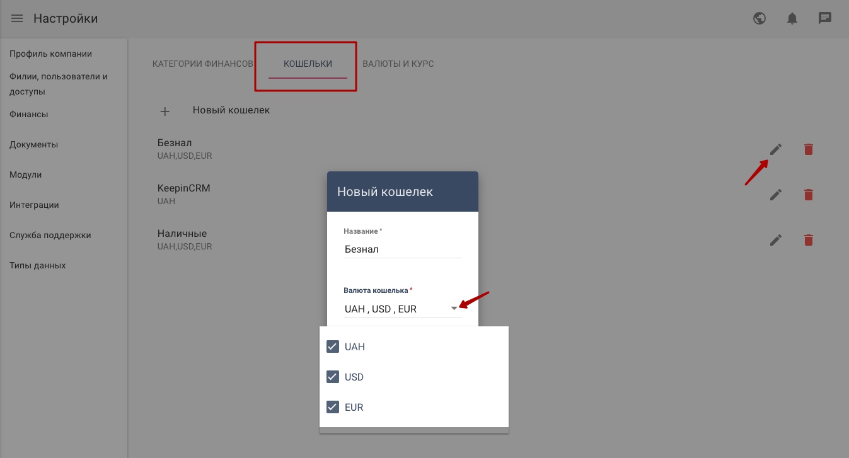Image resolution: width=849 pixels, height=458 pixels.
Task: Click the Название input field with Безнал
Action: pyautogui.click(x=403, y=249)
